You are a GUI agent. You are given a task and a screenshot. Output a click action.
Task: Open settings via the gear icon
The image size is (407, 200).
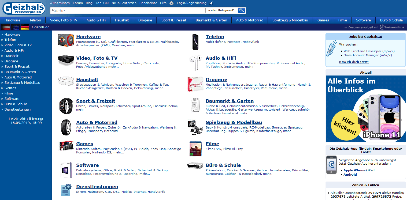pos(172,3)
